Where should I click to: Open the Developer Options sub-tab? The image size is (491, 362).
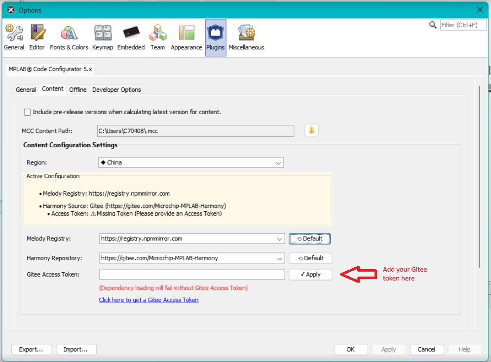pyautogui.click(x=116, y=90)
